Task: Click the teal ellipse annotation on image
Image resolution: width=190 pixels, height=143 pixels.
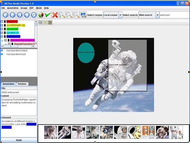Action: click(86, 53)
